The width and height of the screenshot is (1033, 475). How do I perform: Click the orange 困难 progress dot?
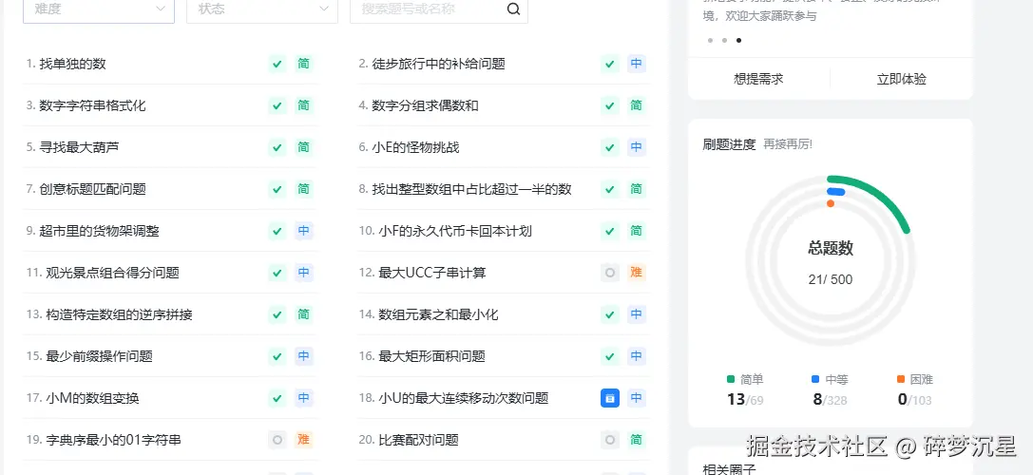[x=830, y=203]
